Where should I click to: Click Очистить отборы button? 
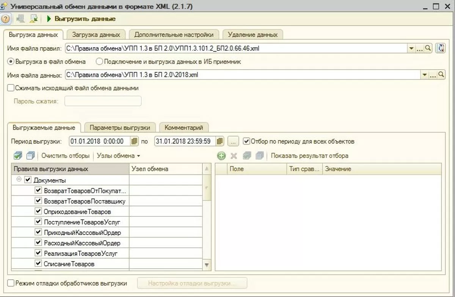[x=65, y=155]
